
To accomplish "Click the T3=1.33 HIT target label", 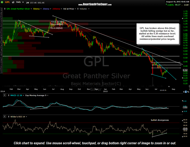I will pos(57,22).
